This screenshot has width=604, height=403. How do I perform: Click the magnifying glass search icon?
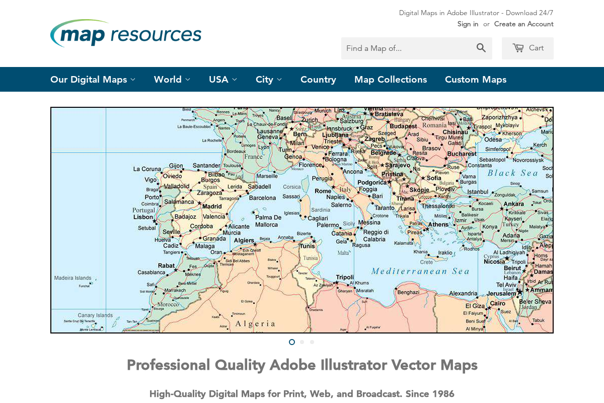[x=481, y=48]
